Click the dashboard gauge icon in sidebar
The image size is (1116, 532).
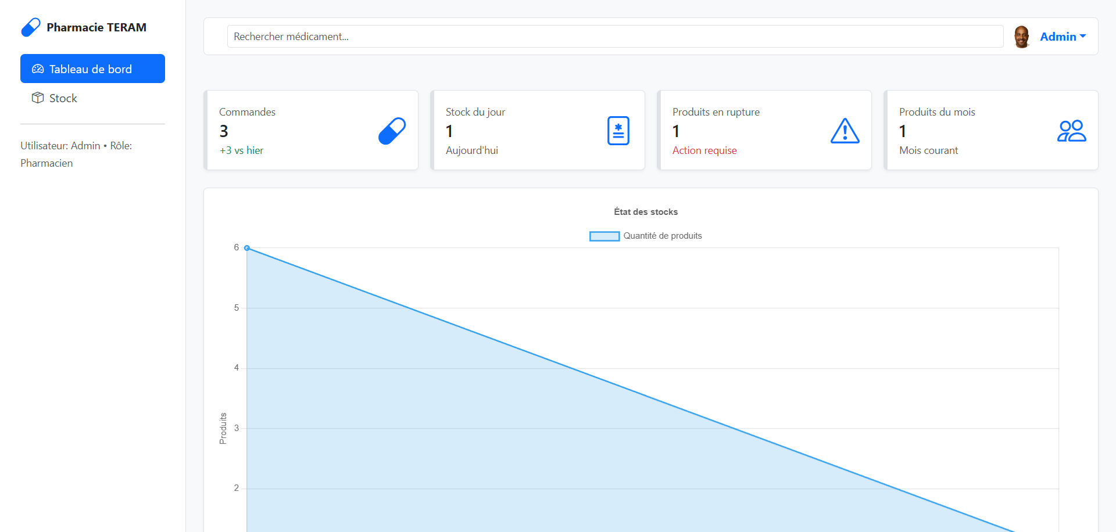tap(38, 69)
